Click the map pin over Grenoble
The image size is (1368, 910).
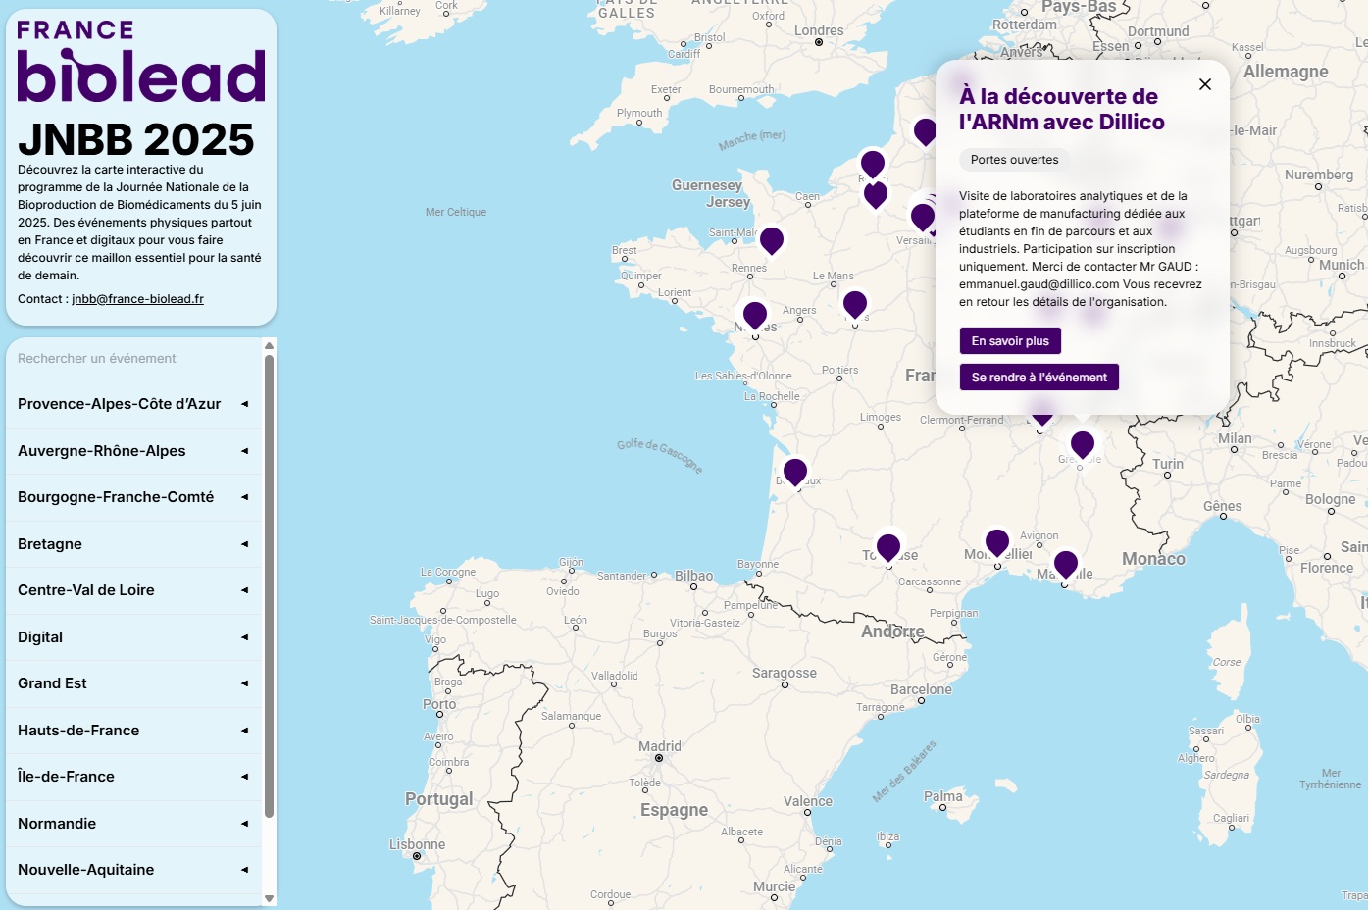pos(1083,444)
